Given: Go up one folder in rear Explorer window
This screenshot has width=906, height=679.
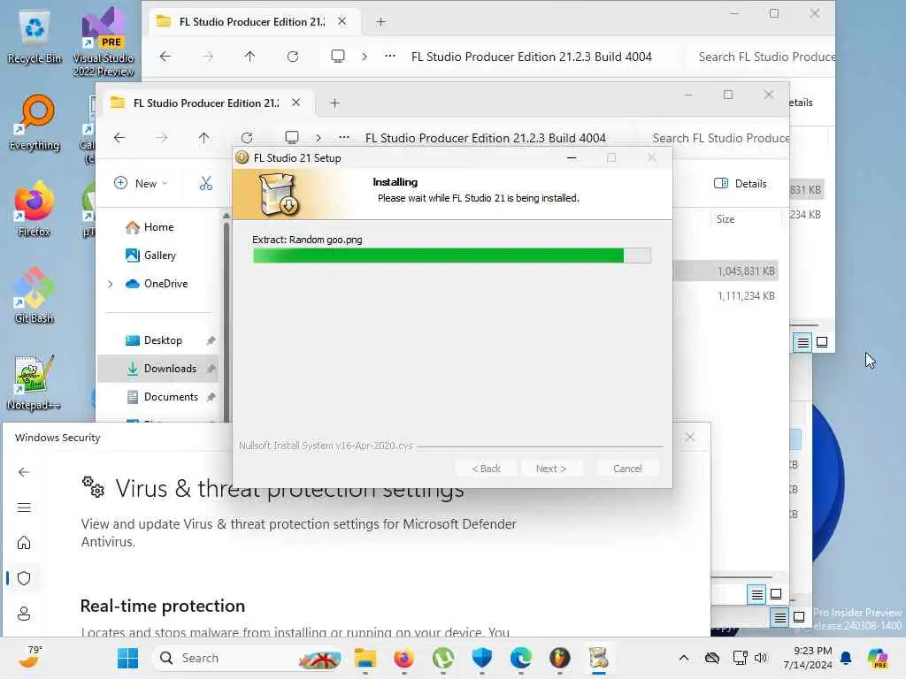Looking at the screenshot, I should 250,57.
